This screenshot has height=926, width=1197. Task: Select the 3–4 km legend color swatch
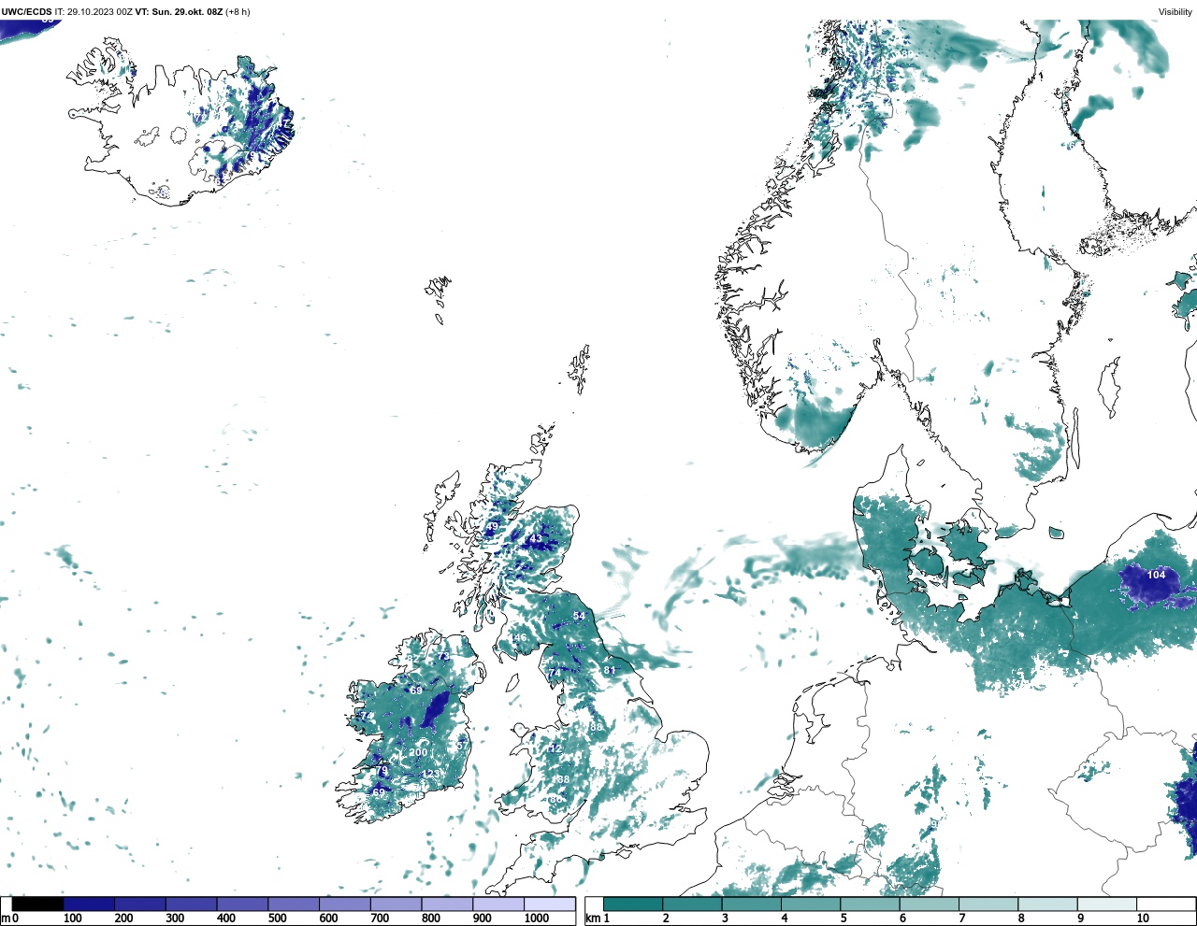tap(751, 905)
